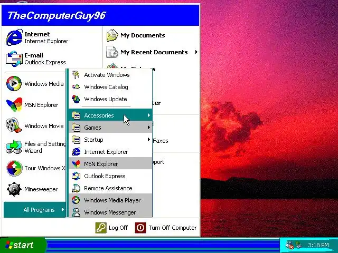This screenshot has width=338, height=253.
Task: Click the system tray icon with red X
Action: coord(289,245)
